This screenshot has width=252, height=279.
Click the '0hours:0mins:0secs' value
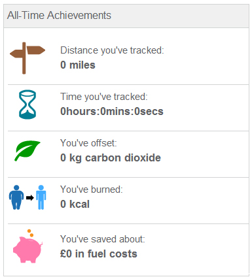pos(112,111)
